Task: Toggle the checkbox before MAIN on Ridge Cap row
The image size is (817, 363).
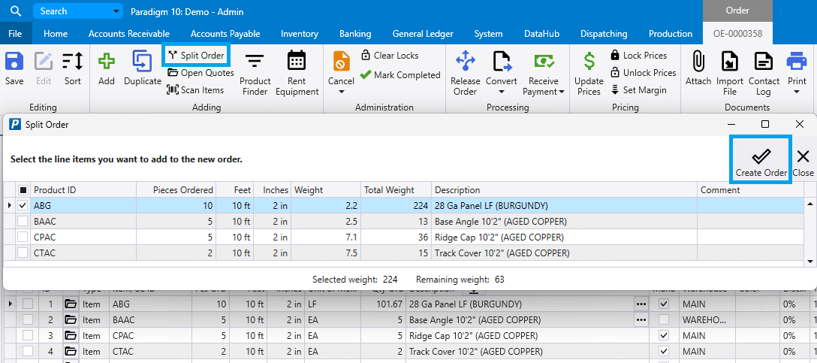Action: 664,335
